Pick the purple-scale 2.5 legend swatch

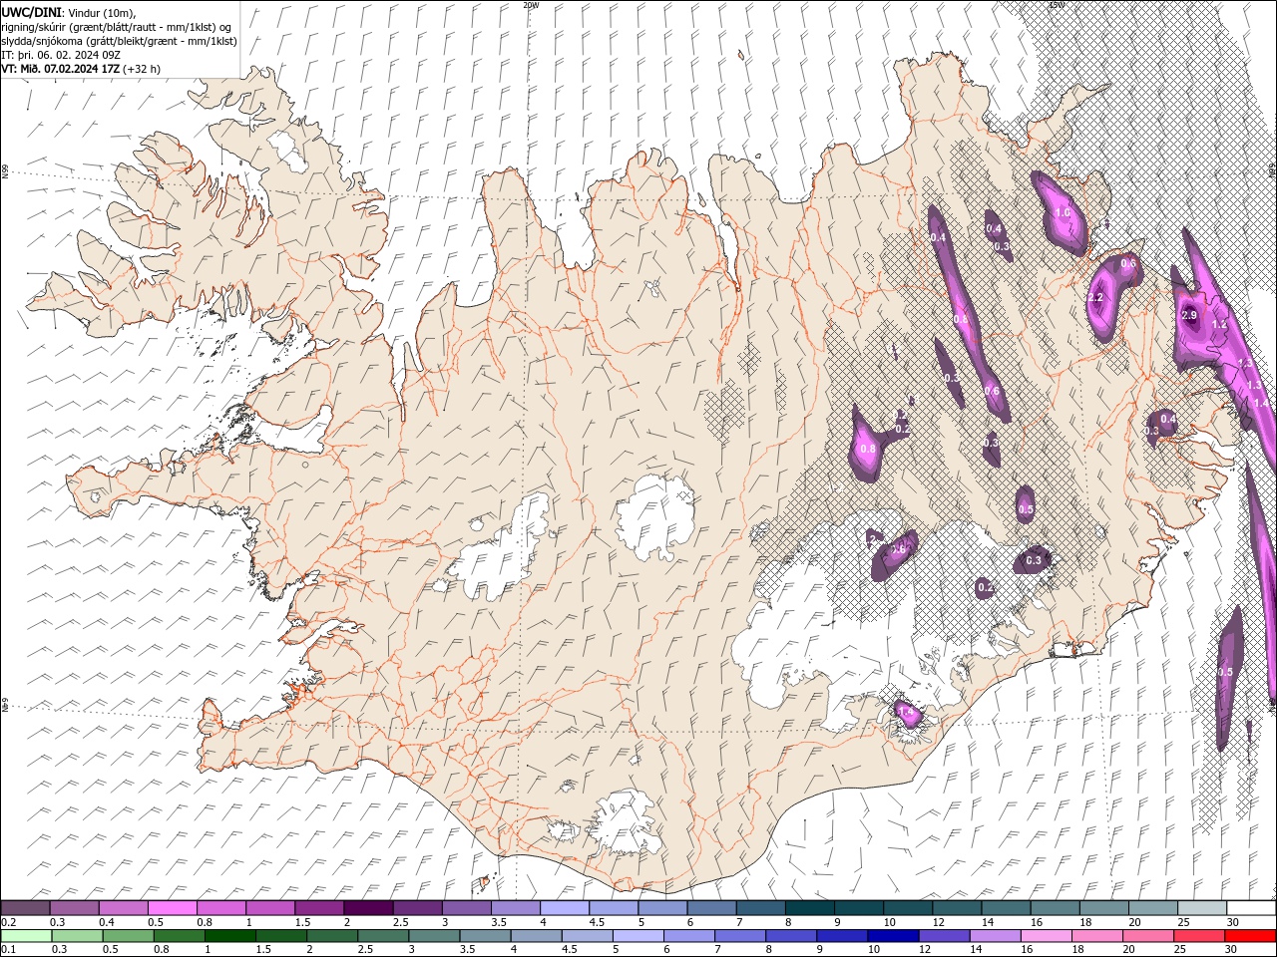[x=417, y=907]
